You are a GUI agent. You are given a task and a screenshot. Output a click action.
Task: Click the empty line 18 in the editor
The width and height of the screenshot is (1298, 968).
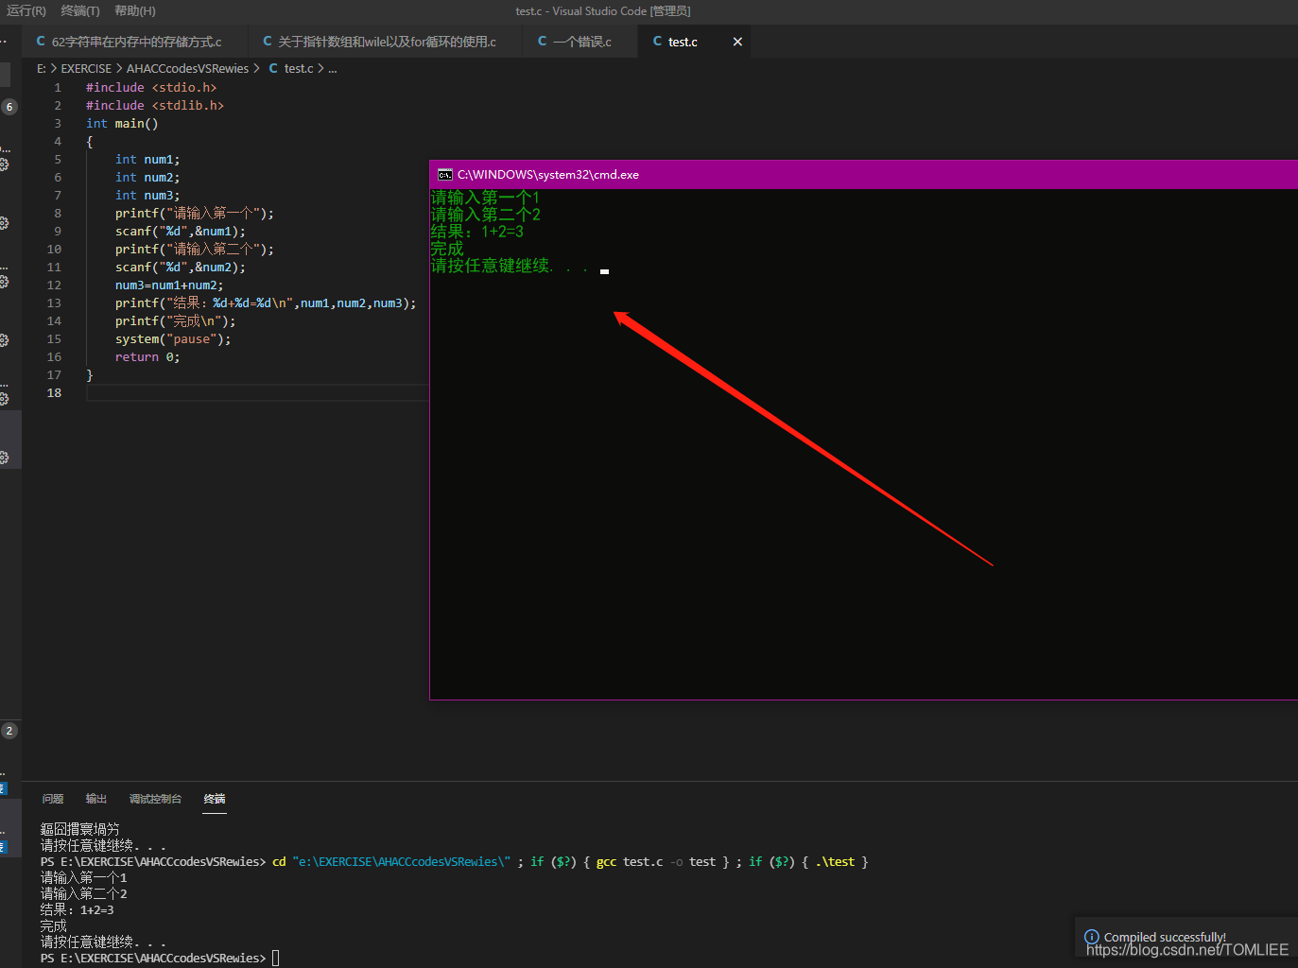pos(257,392)
